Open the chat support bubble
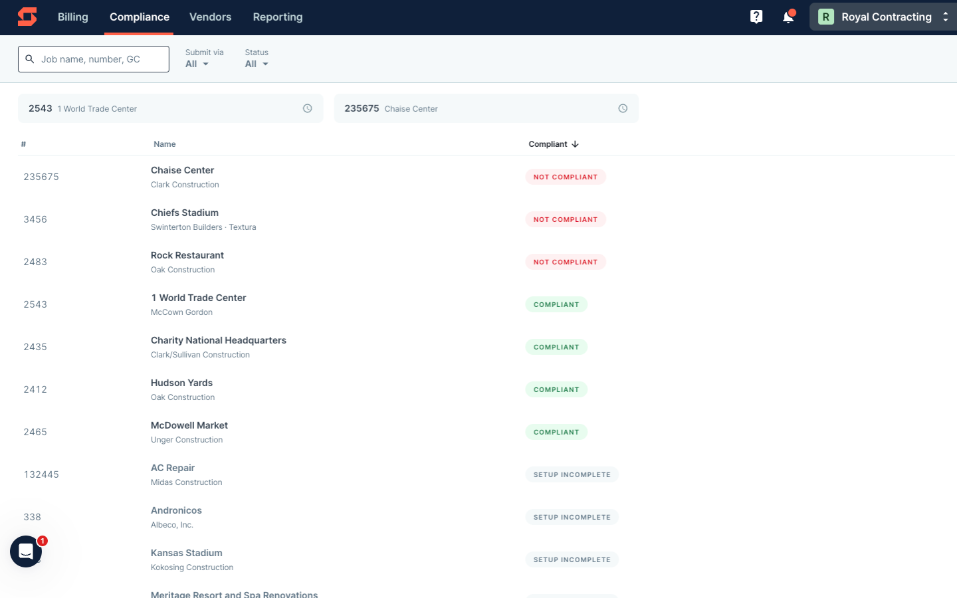 point(25,551)
